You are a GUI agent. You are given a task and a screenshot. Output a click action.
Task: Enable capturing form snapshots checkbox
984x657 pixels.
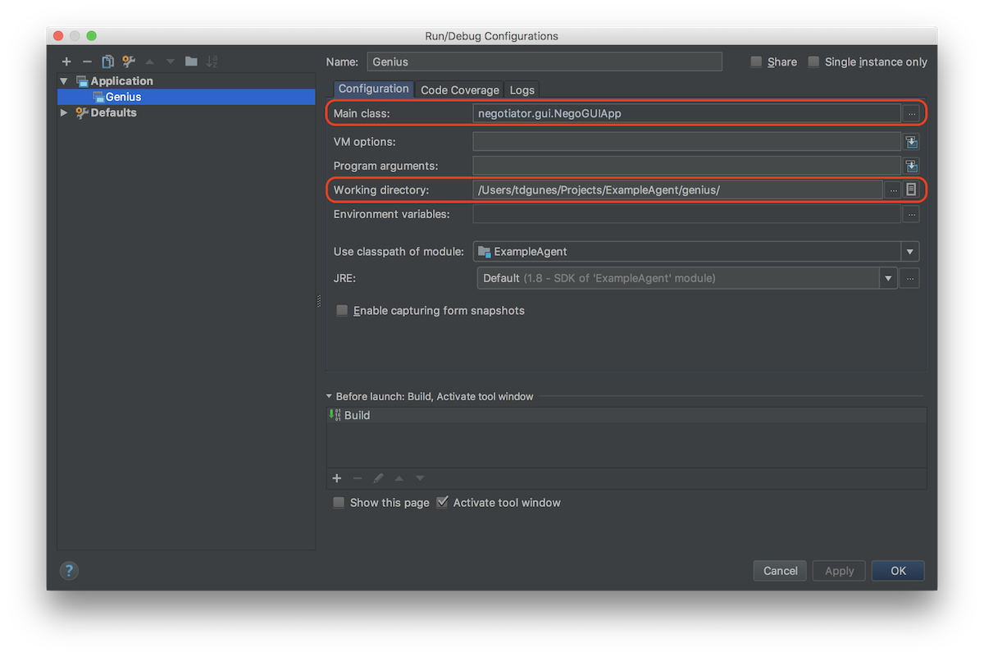[342, 311]
